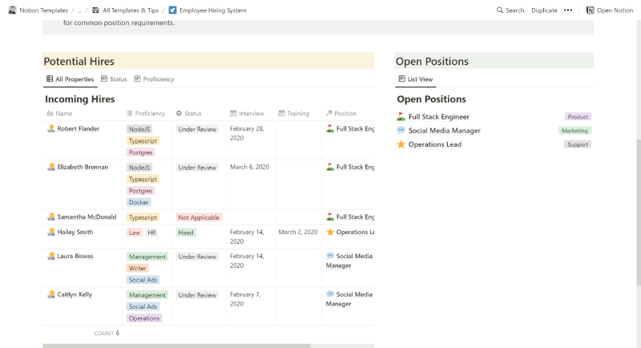
Task: Click the March 6, 2020 interview date
Action: pos(249,167)
